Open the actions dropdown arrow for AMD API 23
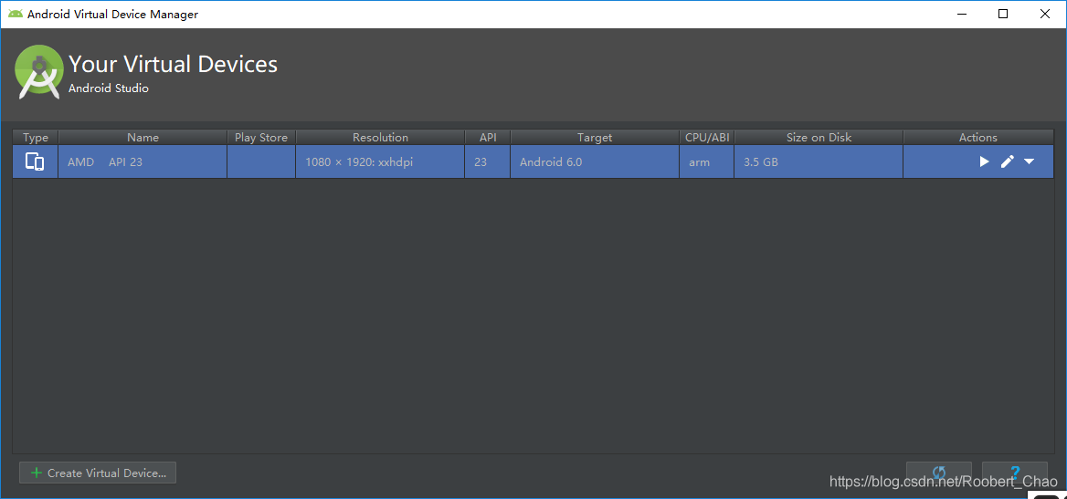The height and width of the screenshot is (499, 1067). pos(1029,161)
